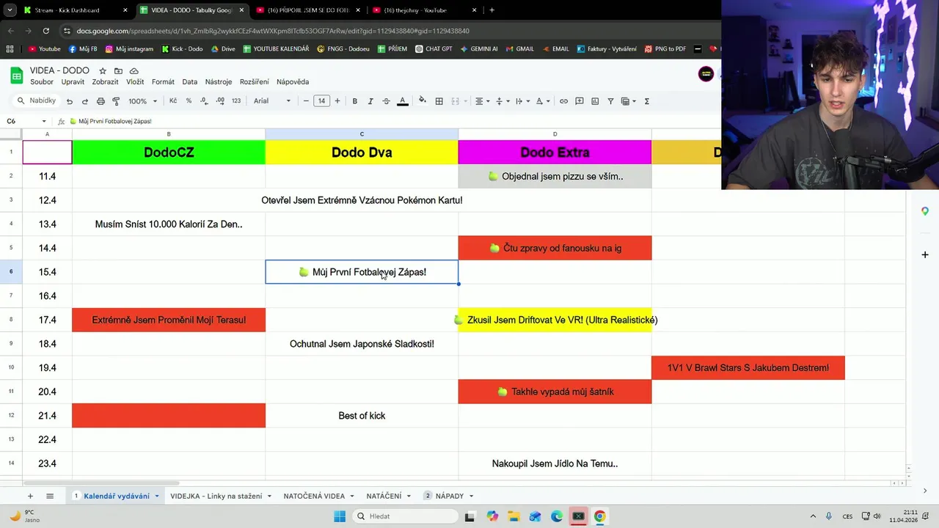Open Kalendář vydávání tab options arrow

coord(156,496)
